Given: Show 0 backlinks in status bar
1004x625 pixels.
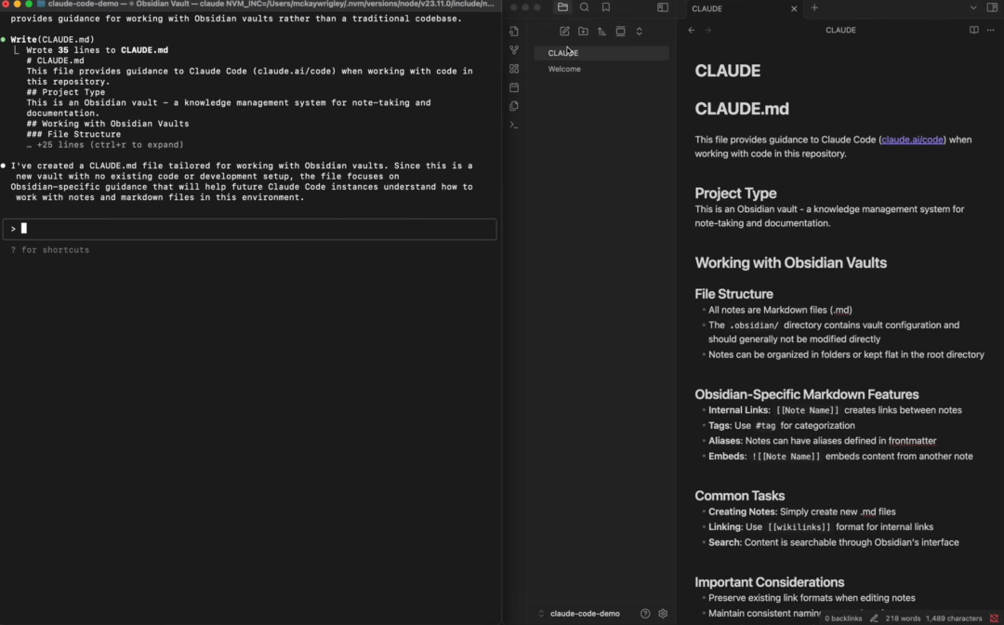Looking at the screenshot, I should 843,618.
